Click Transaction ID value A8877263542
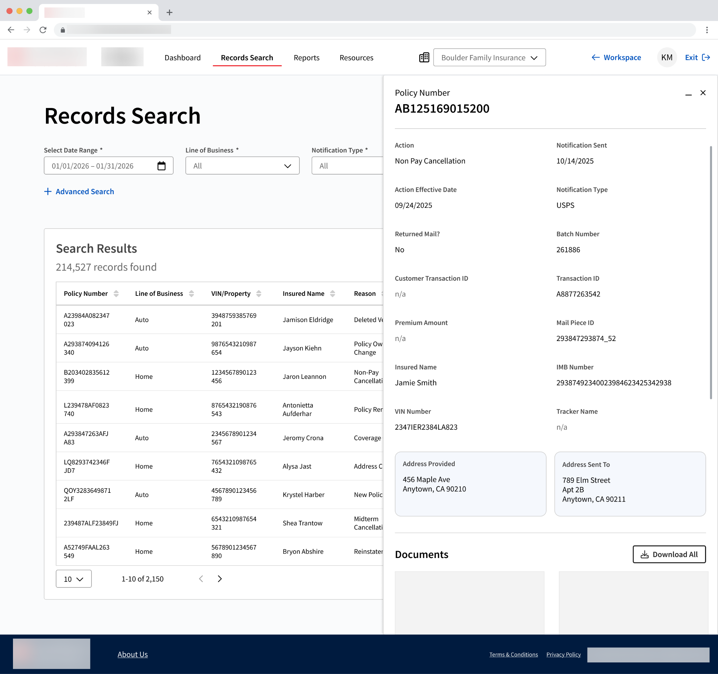The image size is (718, 674). [578, 294]
